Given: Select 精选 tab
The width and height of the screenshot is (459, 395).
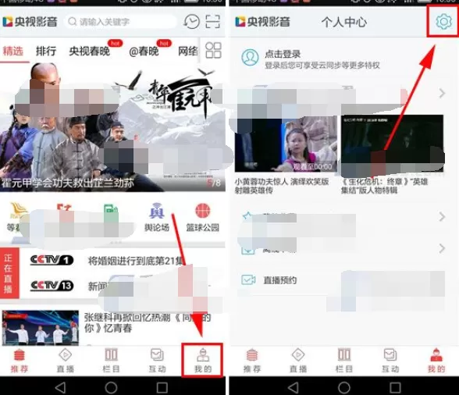Looking at the screenshot, I should click(12, 52).
